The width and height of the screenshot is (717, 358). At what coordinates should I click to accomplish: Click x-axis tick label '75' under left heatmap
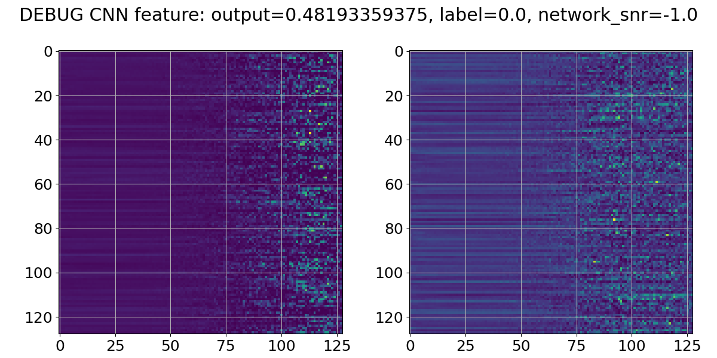[226, 345]
